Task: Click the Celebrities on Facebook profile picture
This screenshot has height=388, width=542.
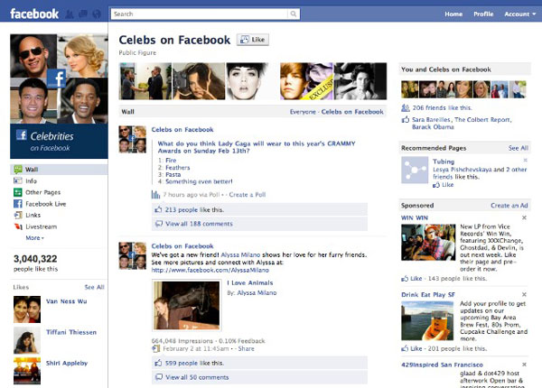Action: (59, 96)
